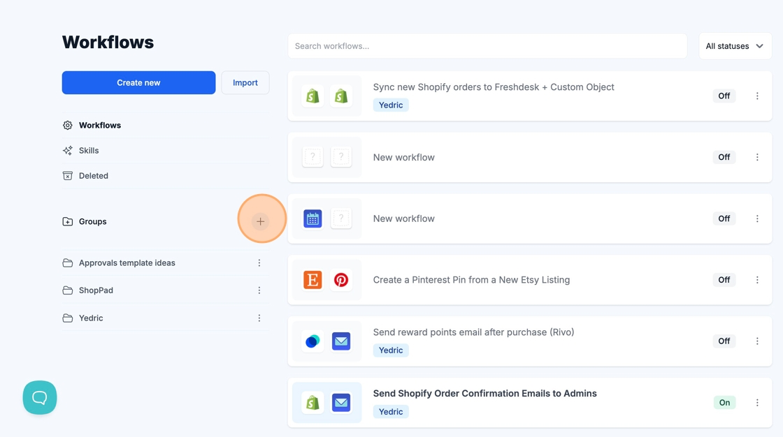This screenshot has width=783, height=437.
Task: Go to Skills in the sidebar
Action: click(89, 151)
